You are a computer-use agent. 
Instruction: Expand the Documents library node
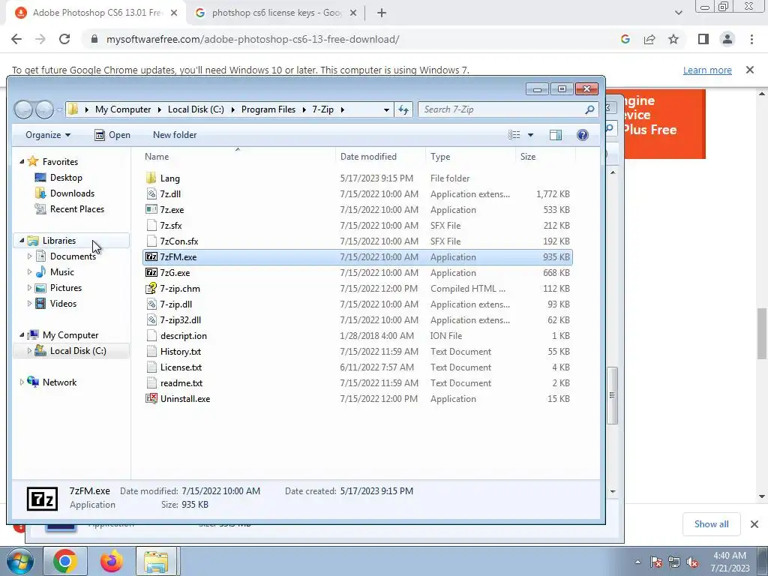[29, 256]
